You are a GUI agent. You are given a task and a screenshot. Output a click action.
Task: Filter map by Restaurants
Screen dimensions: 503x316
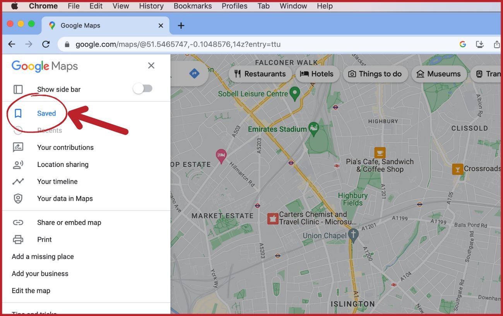point(260,74)
